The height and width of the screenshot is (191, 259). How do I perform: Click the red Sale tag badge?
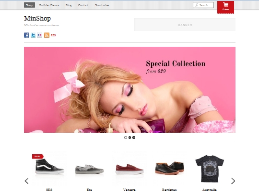tap(38, 156)
